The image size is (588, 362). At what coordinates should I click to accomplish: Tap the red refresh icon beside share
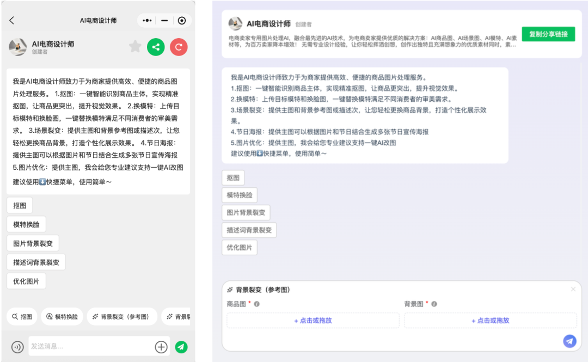click(x=178, y=47)
